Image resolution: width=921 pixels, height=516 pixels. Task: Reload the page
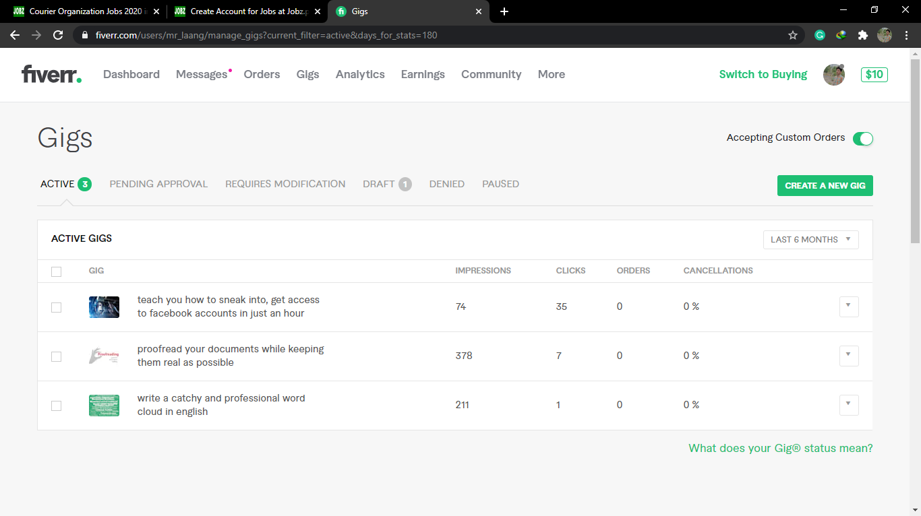pyautogui.click(x=58, y=35)
